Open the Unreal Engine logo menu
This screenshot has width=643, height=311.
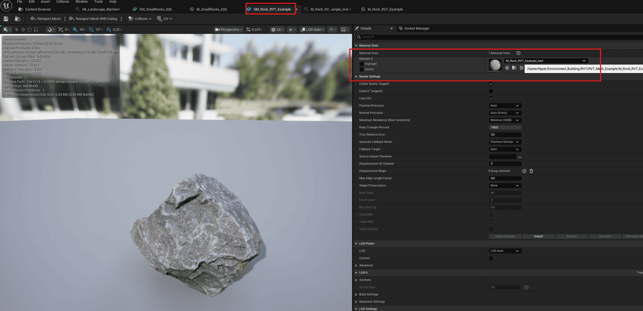(6, 5)
